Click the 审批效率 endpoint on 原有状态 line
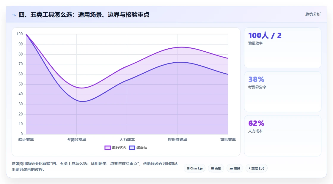The image size is (333, 184). click(228, 58)
